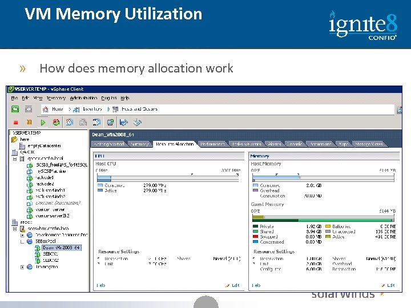Click the orange Suspend VM button
Image resolution: width=411 pixels, height=308 pixels.
pos(29,122)
